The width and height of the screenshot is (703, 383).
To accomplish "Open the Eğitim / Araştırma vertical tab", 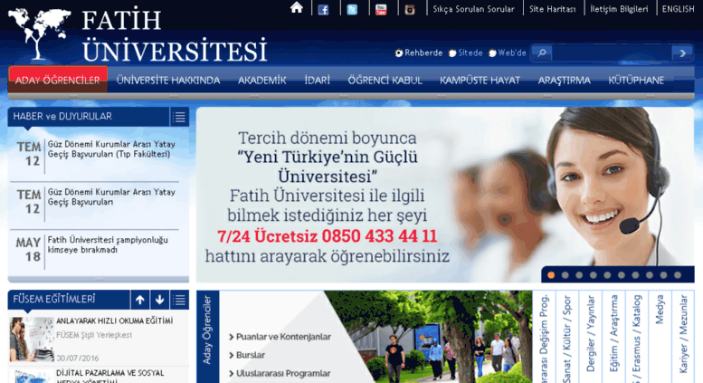I will (x=613, y=336).
